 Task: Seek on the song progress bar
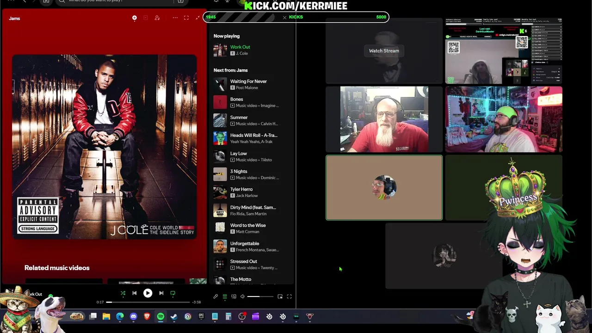pos(148,302)
